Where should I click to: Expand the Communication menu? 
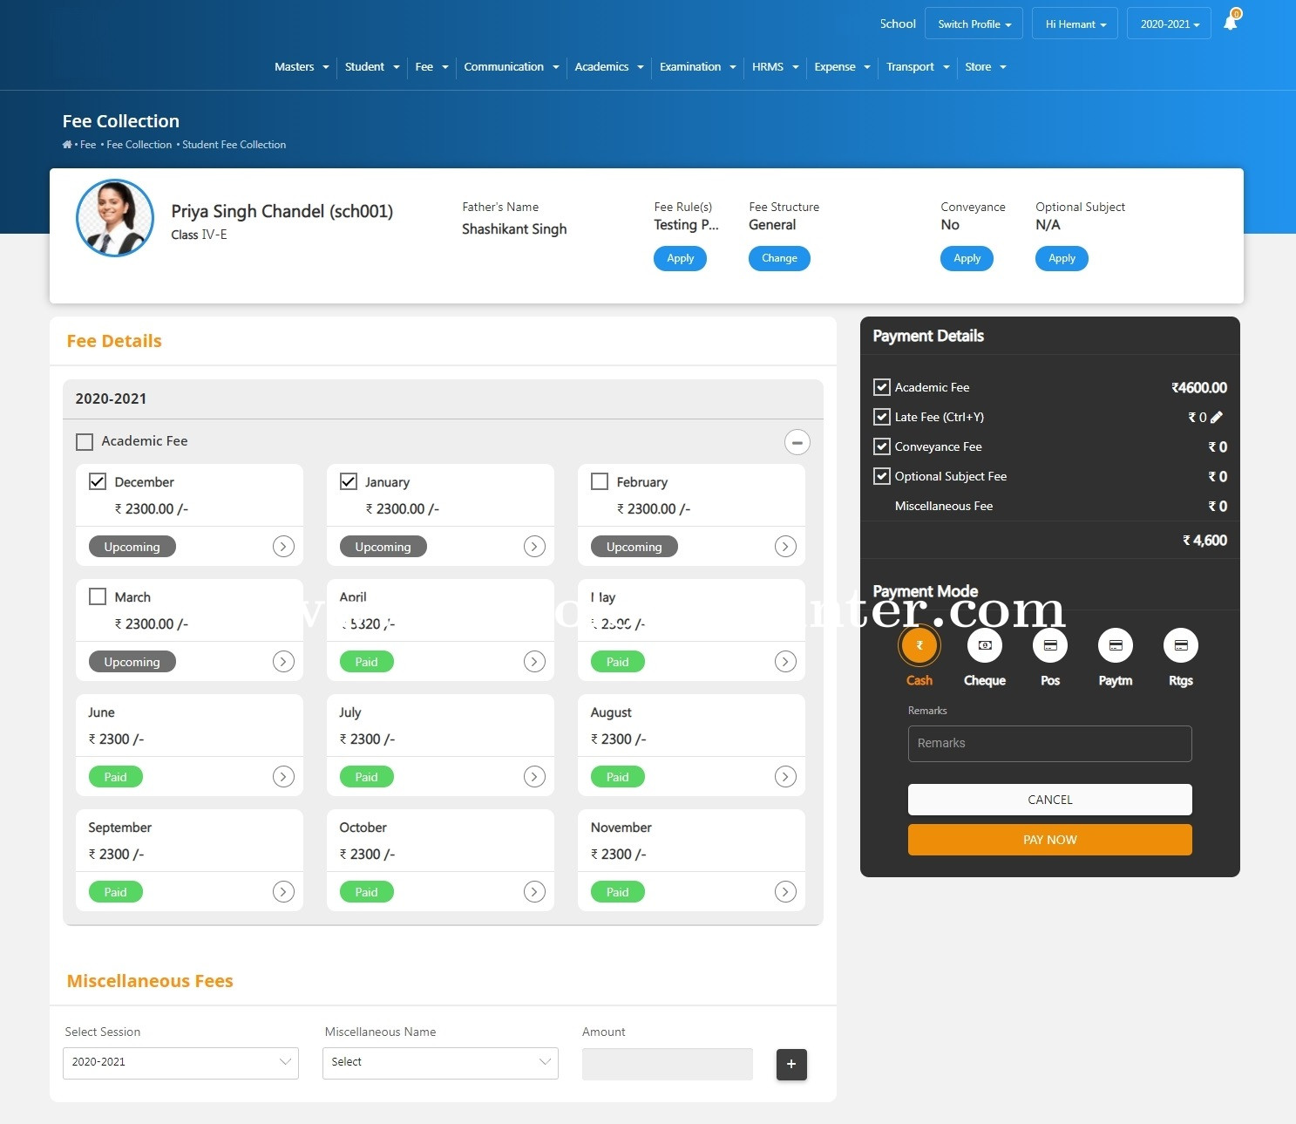[x=512, y=67]
